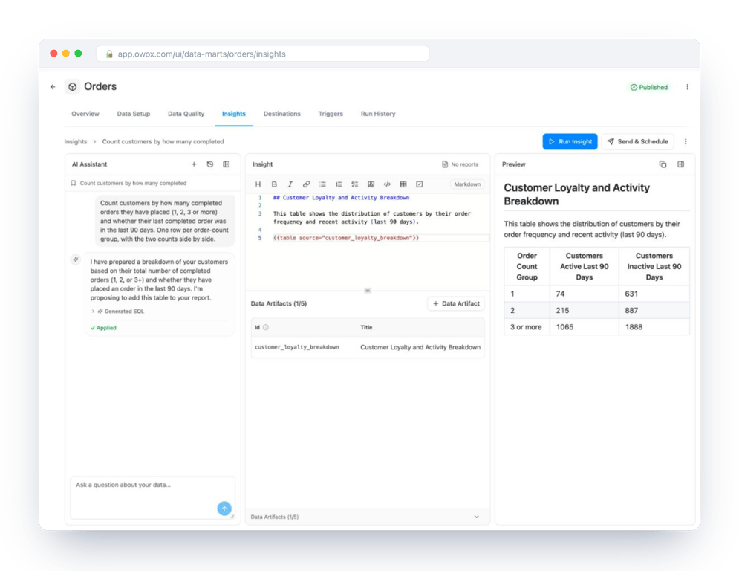This screenshot has width=739, height=571.
Task: Apply italic formatting in Insight editor
Action: click(290, 184)
